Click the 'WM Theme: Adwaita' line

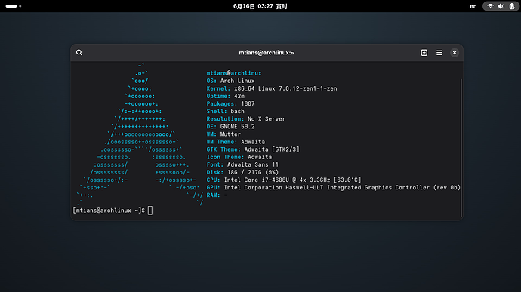tap(236, 142)
